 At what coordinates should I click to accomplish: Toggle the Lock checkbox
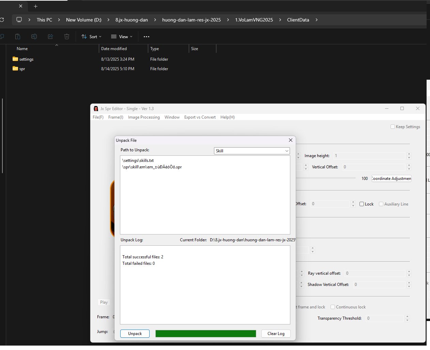coord(362,204)
